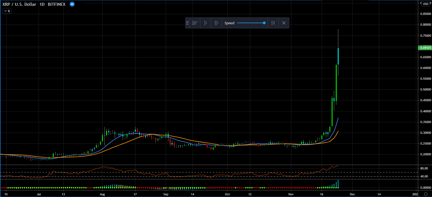This screenshot has height=197, width=432.
Task: Click the blue bar replay rewind icon
Action: [72, 4]
